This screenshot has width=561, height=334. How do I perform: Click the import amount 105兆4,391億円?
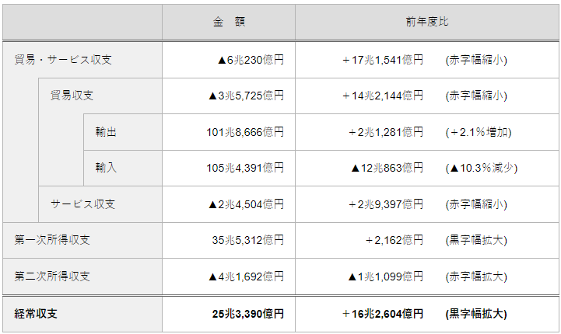pos(245,168)
